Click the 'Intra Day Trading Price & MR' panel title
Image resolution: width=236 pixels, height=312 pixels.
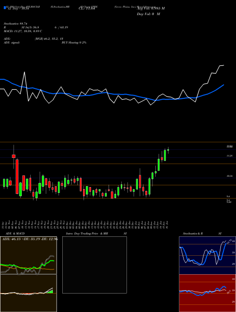pos(87,234)
